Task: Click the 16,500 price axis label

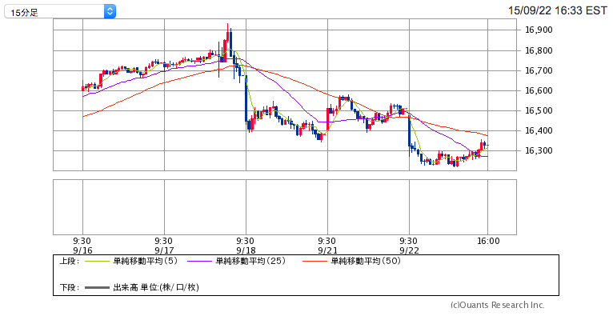Action: [539, 110]
